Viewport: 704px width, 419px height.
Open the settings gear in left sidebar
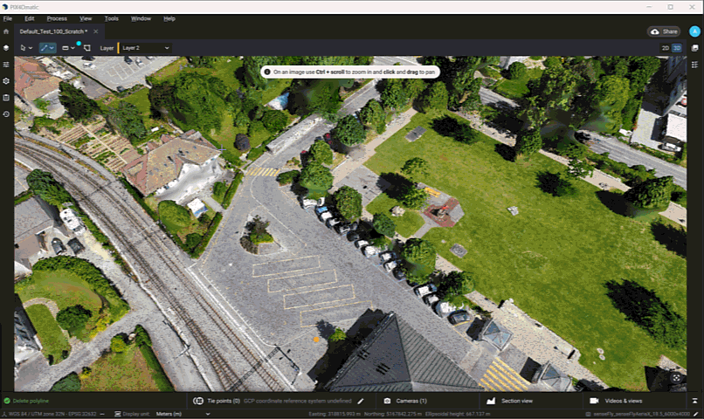[6, 80]
